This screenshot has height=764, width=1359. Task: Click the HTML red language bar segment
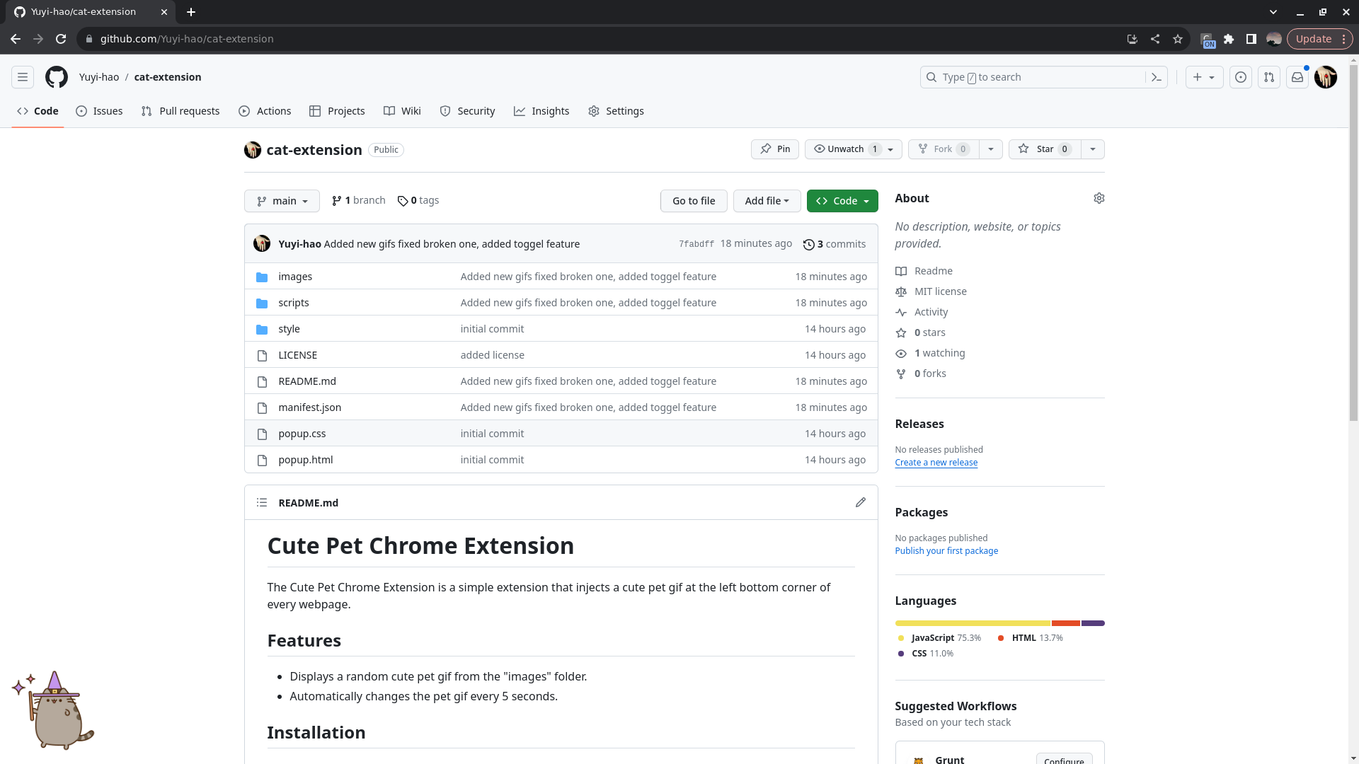[x=1066, y=623]
